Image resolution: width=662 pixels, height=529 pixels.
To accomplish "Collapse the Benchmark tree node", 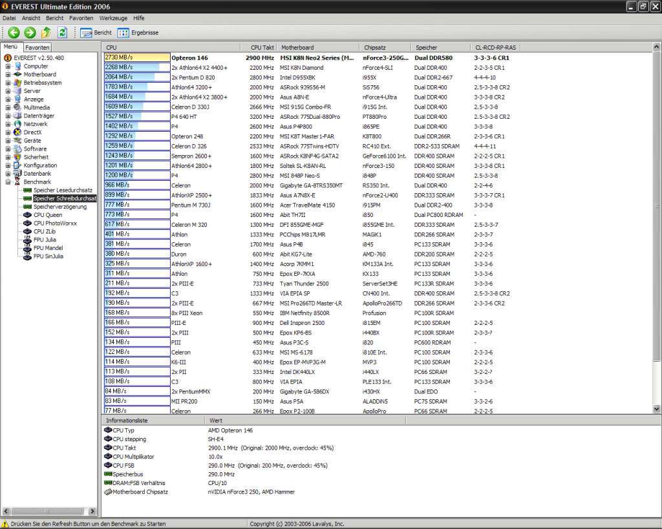I will 8,182.
